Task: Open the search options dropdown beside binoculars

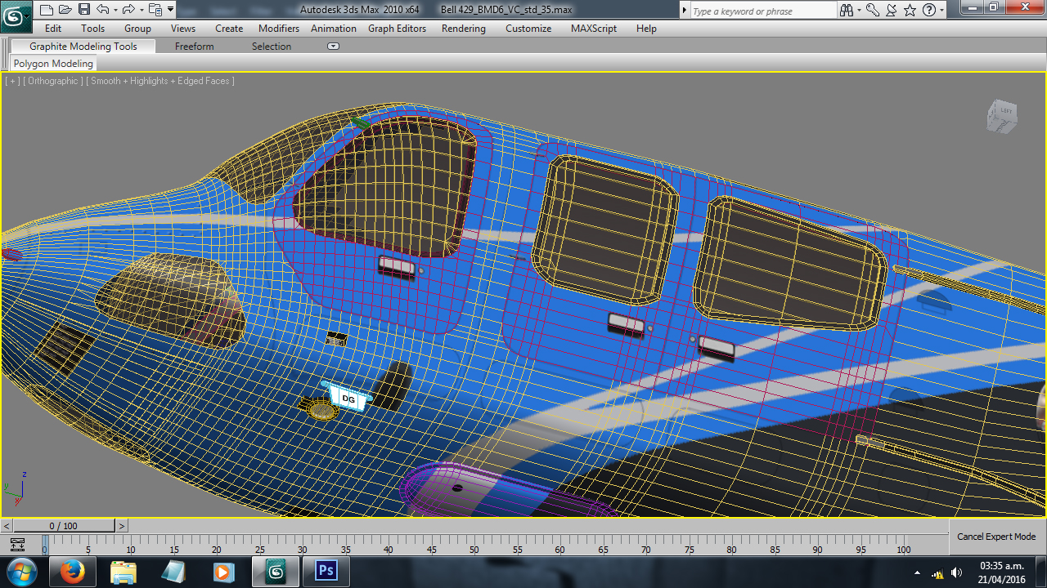Action: pos(859,11)
